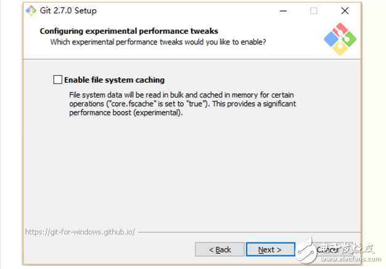Click the empty title bar space

click(185, 10)
